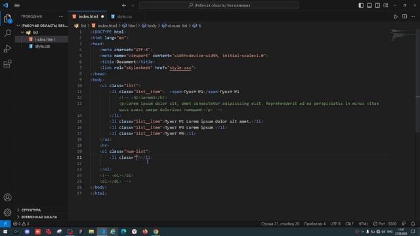Click the 'body' breadcrumb item
Image resolution: width=420 pixels, height=236 pixels.
[152, 26]
